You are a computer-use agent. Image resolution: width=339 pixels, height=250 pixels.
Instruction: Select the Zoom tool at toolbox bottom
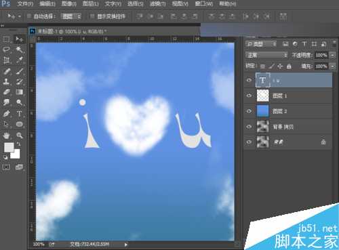(x=19, y=136)
